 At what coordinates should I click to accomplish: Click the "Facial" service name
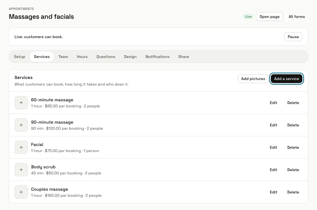click(x=37, y=145)
